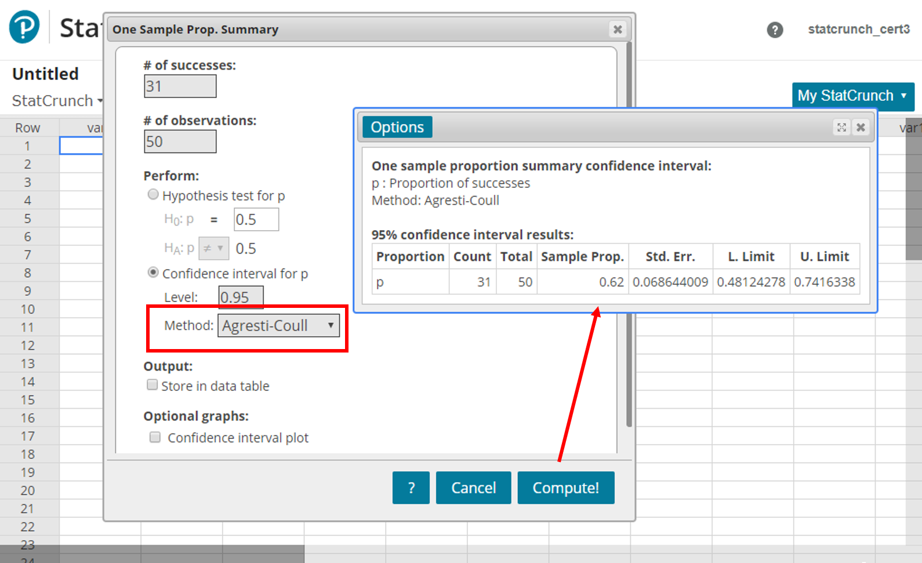Open the help question mark icon in header
Screen dimensions: 922x563
point(775,30)
